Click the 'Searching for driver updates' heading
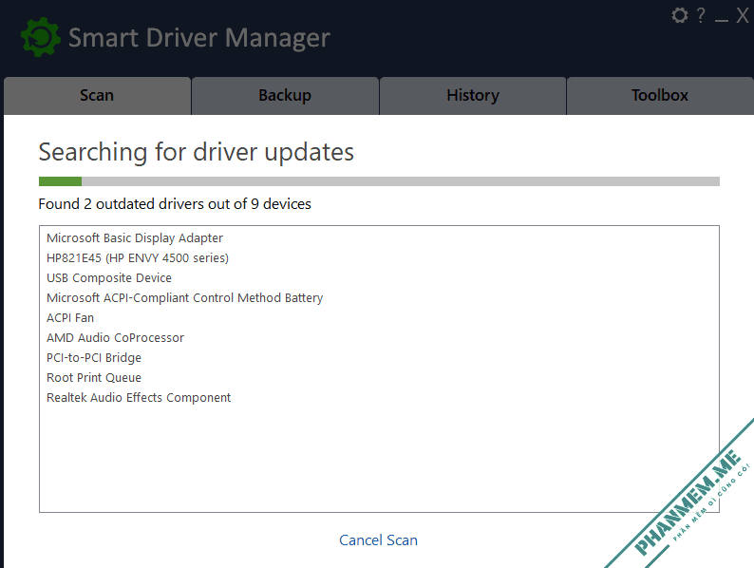This screenshot has width=754, height=568. (x=197, y=153)
